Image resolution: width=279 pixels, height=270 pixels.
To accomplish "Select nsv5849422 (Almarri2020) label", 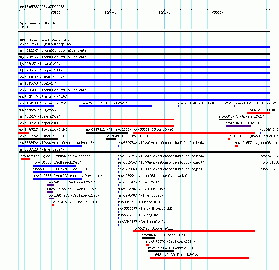I will click(164, 235).
